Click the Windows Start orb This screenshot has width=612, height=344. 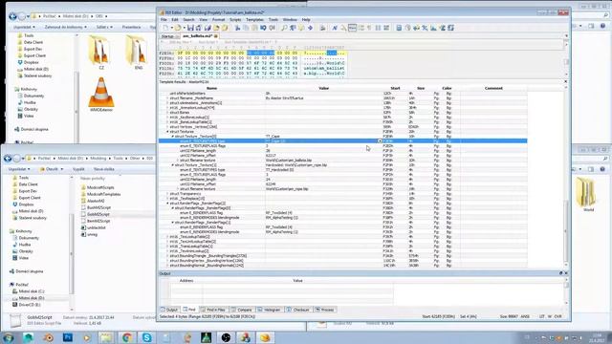point(9,337)
